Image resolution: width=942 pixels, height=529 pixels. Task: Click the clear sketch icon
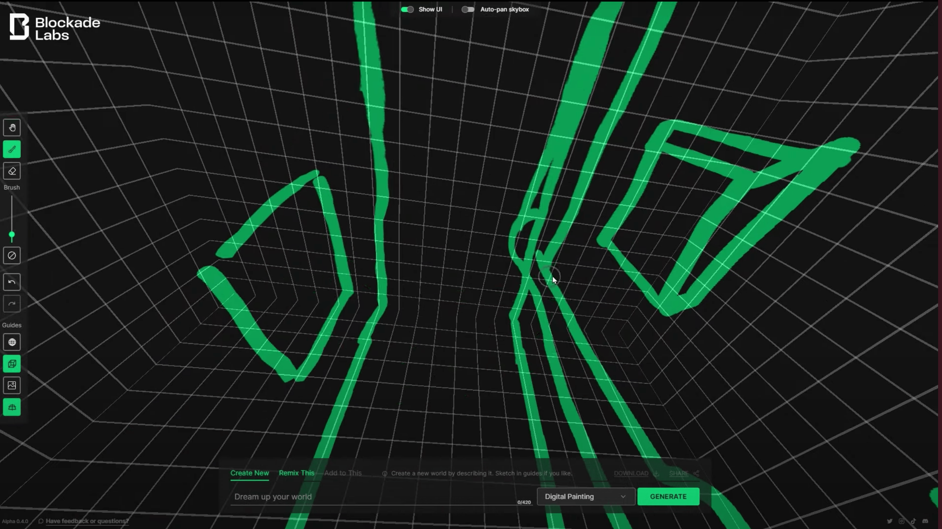click(x=12, y=255)
